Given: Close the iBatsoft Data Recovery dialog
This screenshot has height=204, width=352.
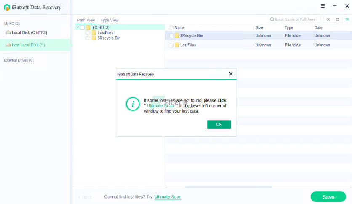Looking at the screenshot, I should click(x=231, y=74).
